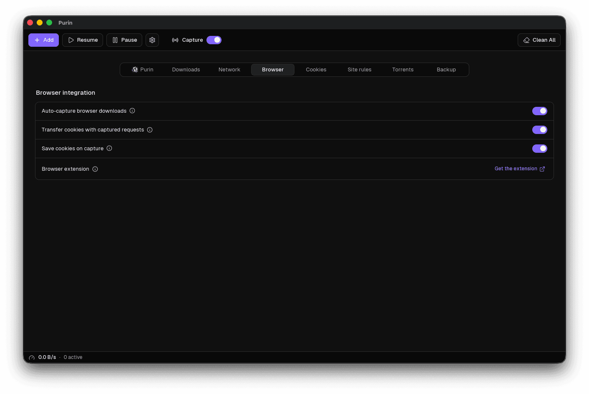Go to the Cookies tab
The width and height of the screenshot is (589, 394).
[316, 70]
